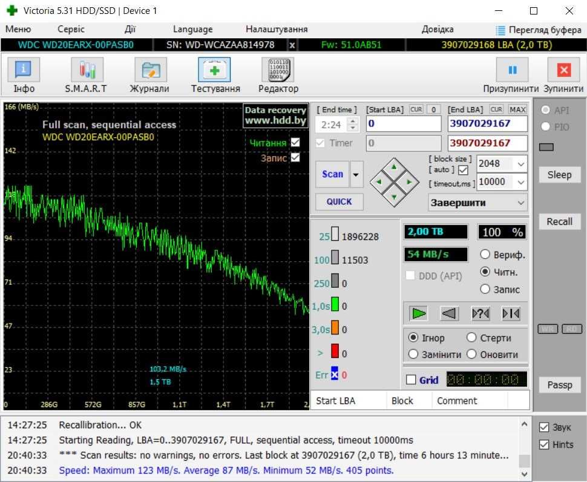The image size is (587, 482).
Task: Click the Err X error block marker
Action: pos(334,373)
